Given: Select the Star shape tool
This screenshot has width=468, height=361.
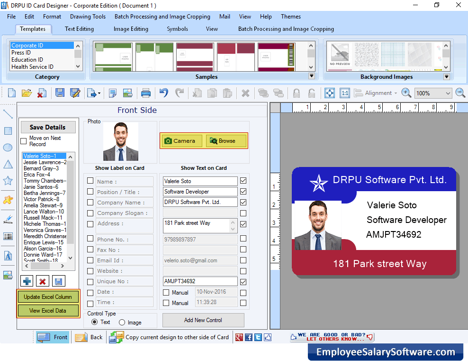Looking at the screenshot, I should (7, 181).
